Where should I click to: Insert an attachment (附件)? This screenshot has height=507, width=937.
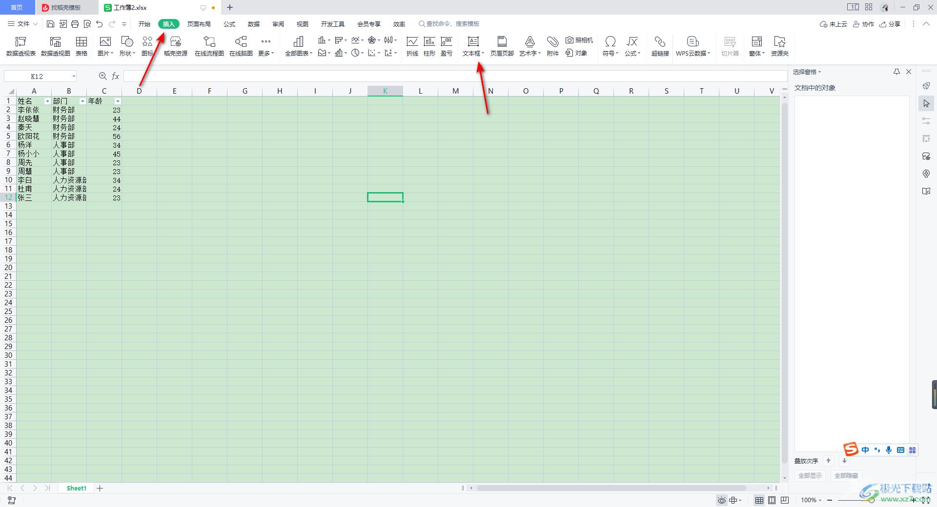(553, 46)
